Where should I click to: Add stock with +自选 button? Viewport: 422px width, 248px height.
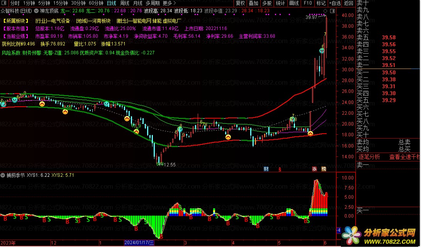click(335, 3)
